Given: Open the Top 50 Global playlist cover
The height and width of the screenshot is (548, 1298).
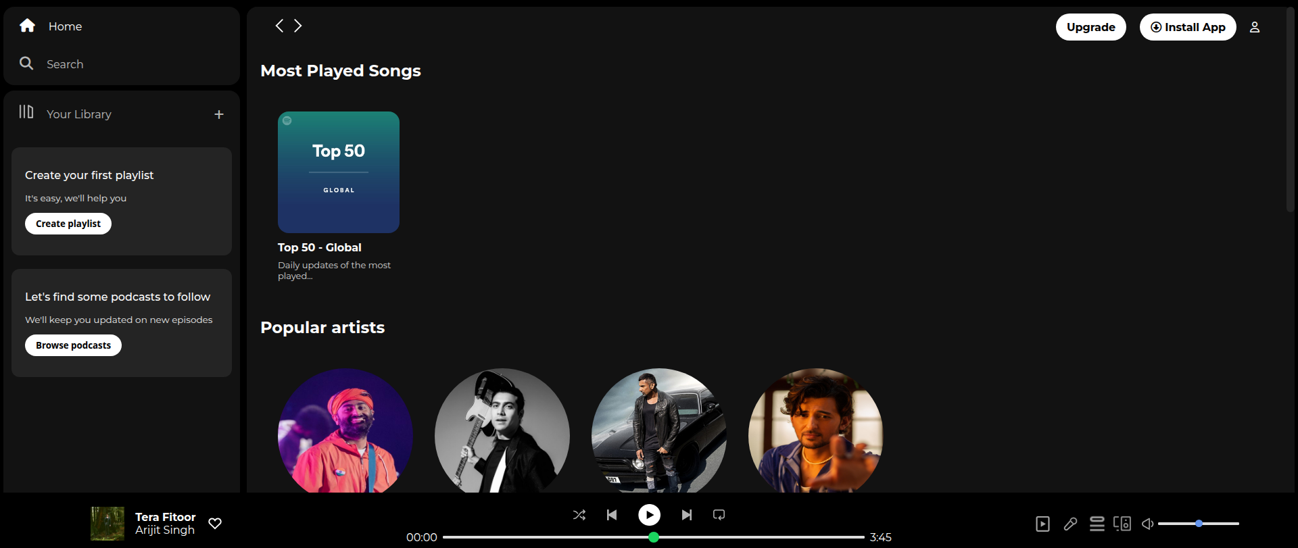Looking at the screenshot, I should click(x=338, y=172).
